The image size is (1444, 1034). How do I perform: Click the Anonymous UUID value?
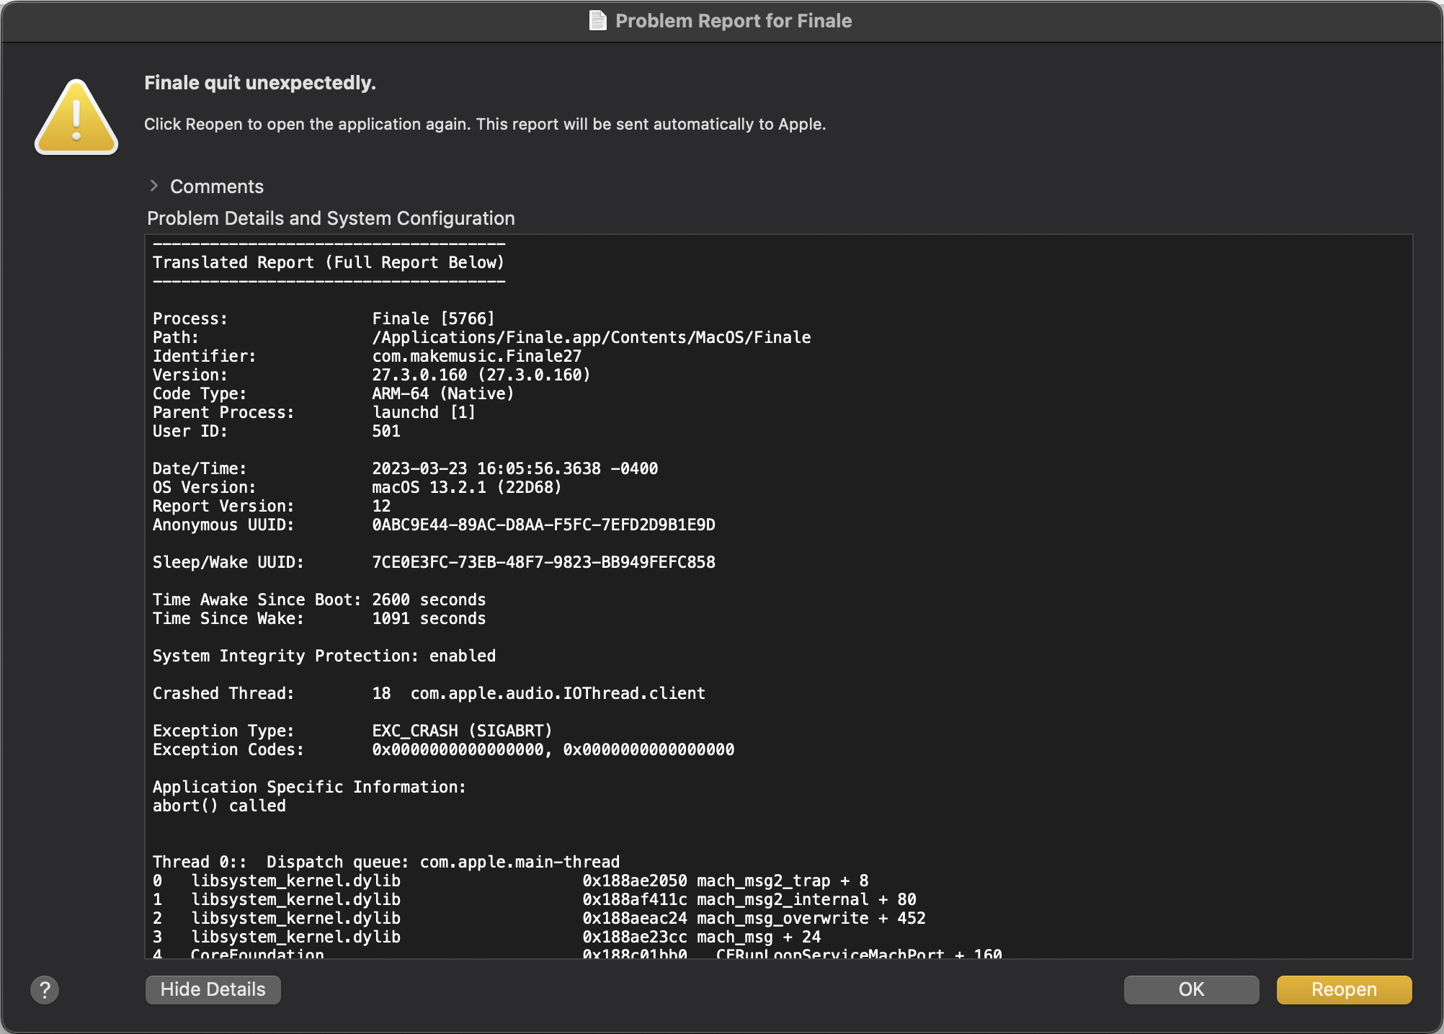click(543, 525)
